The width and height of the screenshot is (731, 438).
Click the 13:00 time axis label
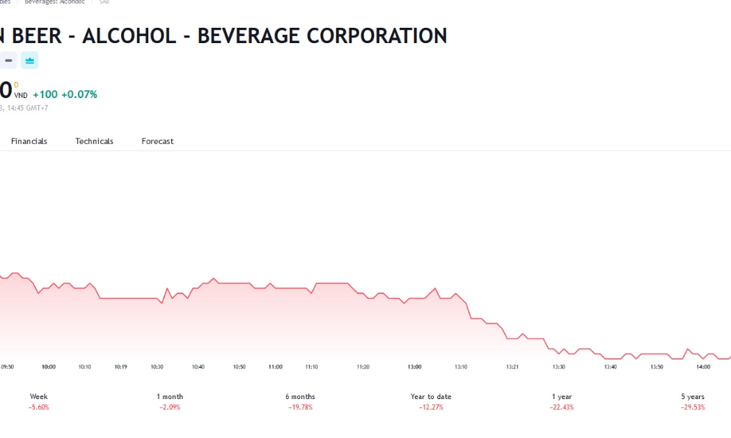414,367
